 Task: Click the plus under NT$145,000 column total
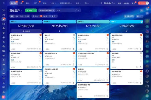pyautogui.click(x=59, y=31)
